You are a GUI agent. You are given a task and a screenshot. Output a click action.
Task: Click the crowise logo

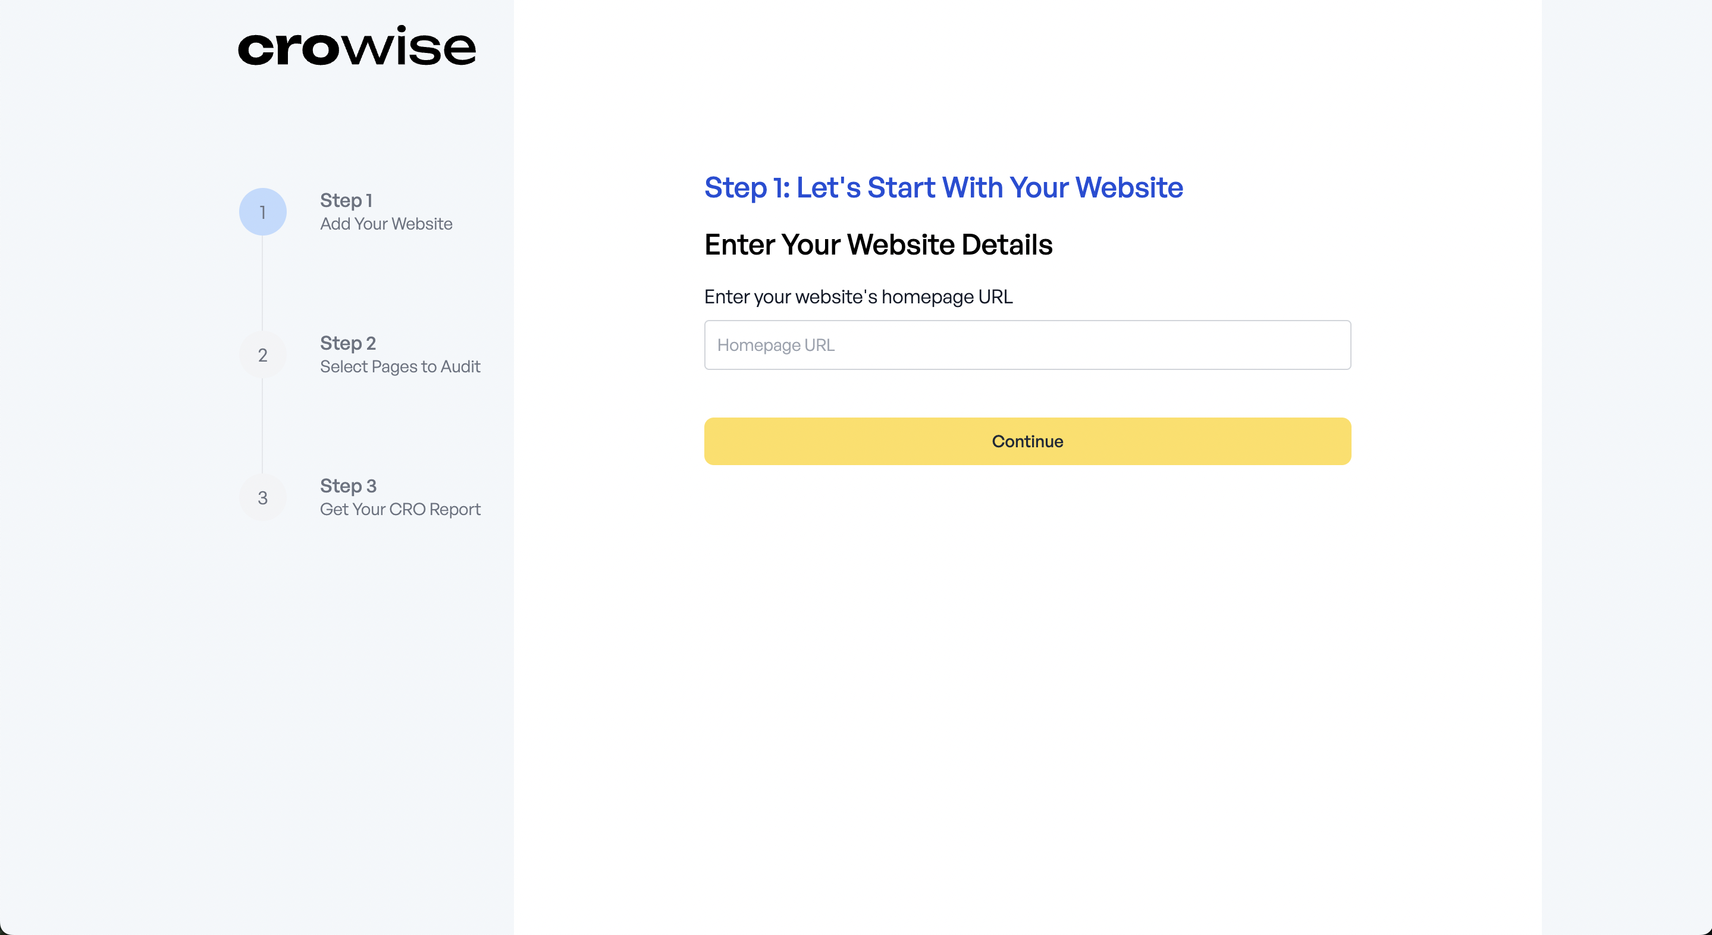point(357,46)
